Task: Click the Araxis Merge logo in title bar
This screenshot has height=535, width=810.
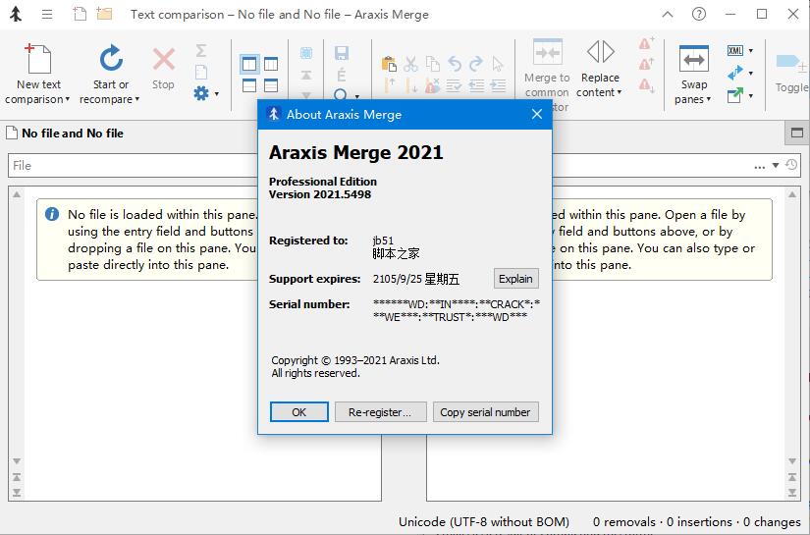Action: click(16, 14)
